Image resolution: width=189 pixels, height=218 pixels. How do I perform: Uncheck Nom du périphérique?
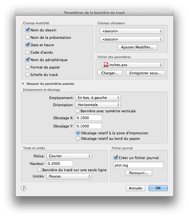[x=27, y=60]
